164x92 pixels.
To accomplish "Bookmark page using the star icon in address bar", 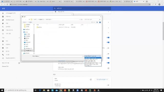I will (x=149, y=5).
